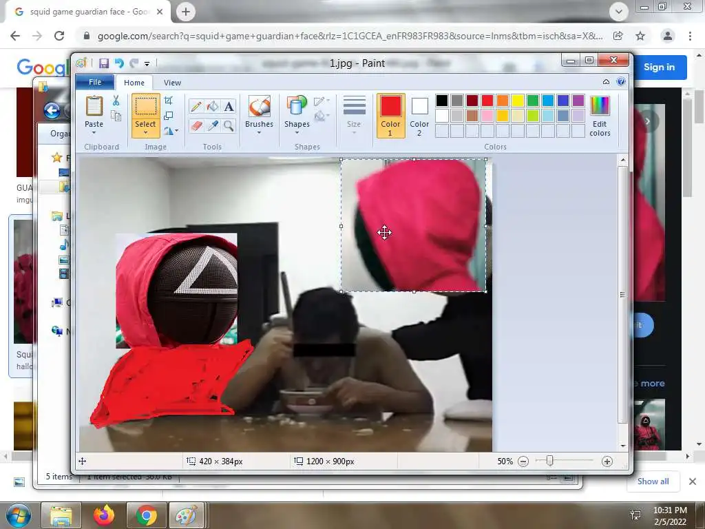Screen dimensions: 705x529
Task: Choose the Fill with color bucket tool
Action: point(212,106)
